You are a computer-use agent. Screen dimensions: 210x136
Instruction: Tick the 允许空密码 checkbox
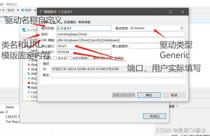point(69,58)
